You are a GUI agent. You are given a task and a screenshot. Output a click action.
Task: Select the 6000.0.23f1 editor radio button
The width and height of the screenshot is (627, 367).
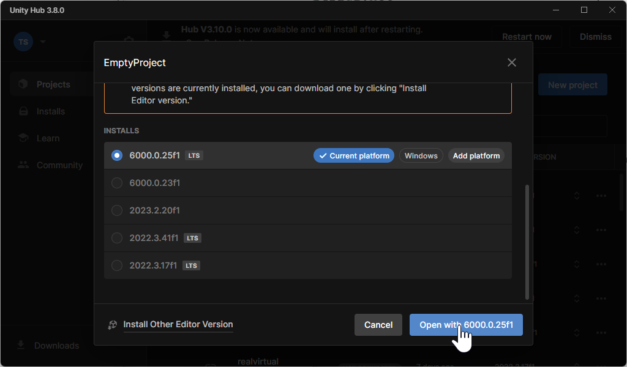point(117,183)
